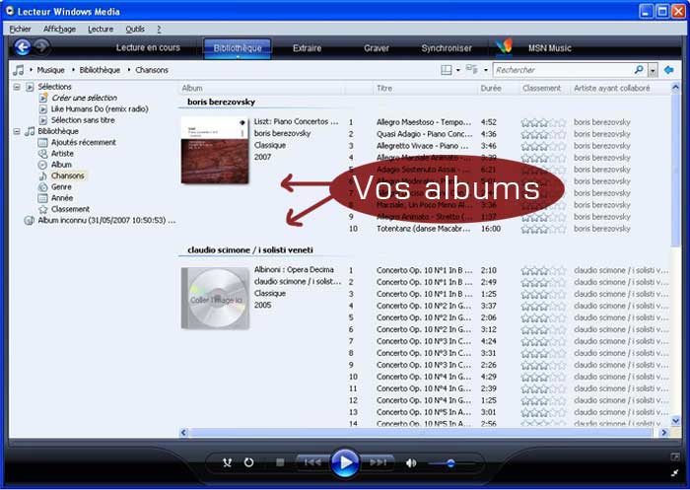Switch to the Graver tab
Image resolution: width=690 pixels, height=490 pixels.
(376, 47)
